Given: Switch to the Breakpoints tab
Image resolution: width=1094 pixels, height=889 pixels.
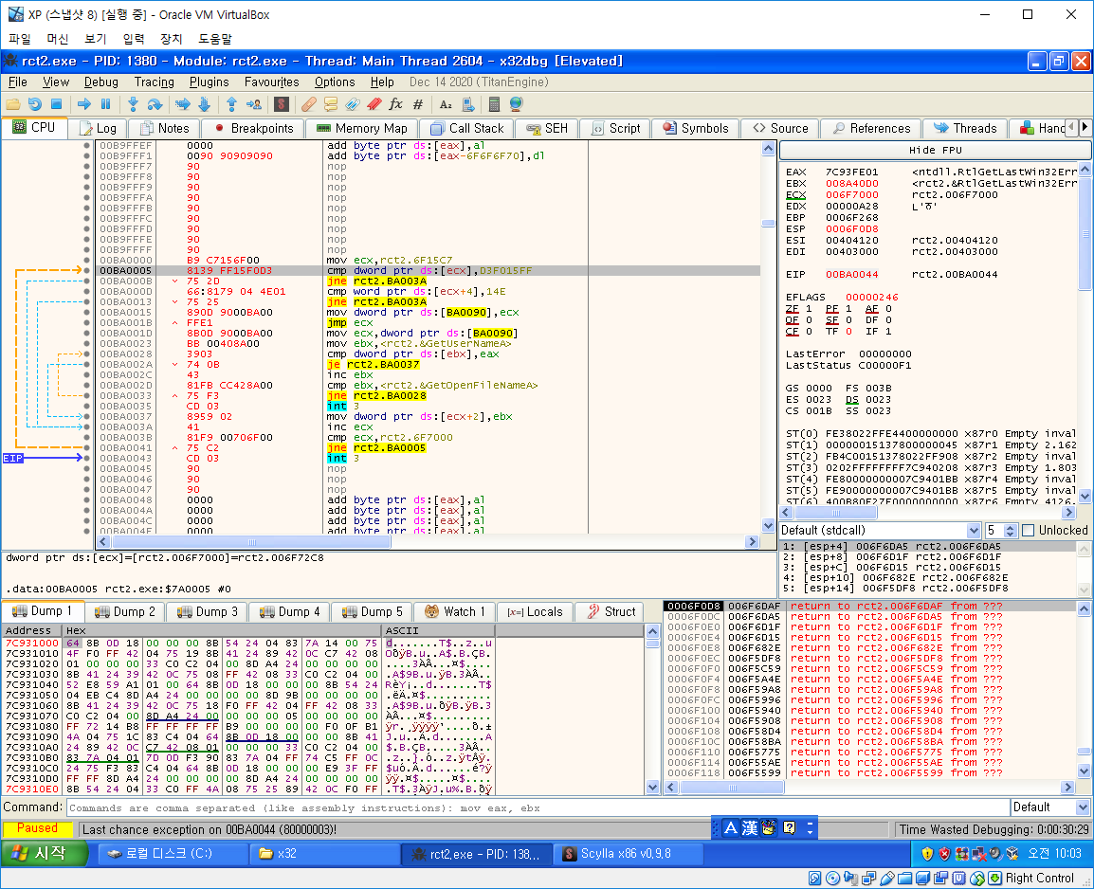Looking at the screenshot, I should point(254,128).
